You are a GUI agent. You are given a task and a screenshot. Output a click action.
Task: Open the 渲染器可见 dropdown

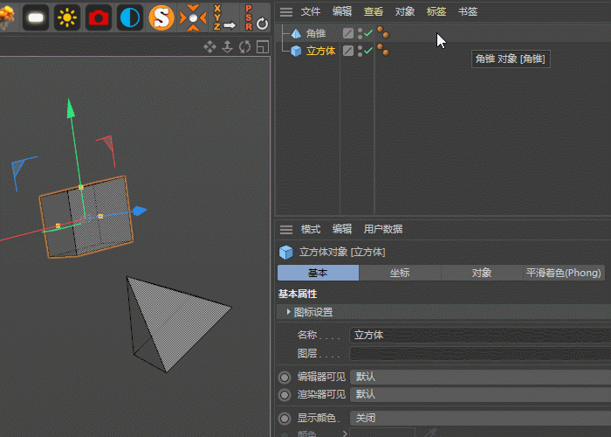pos(480,394)
